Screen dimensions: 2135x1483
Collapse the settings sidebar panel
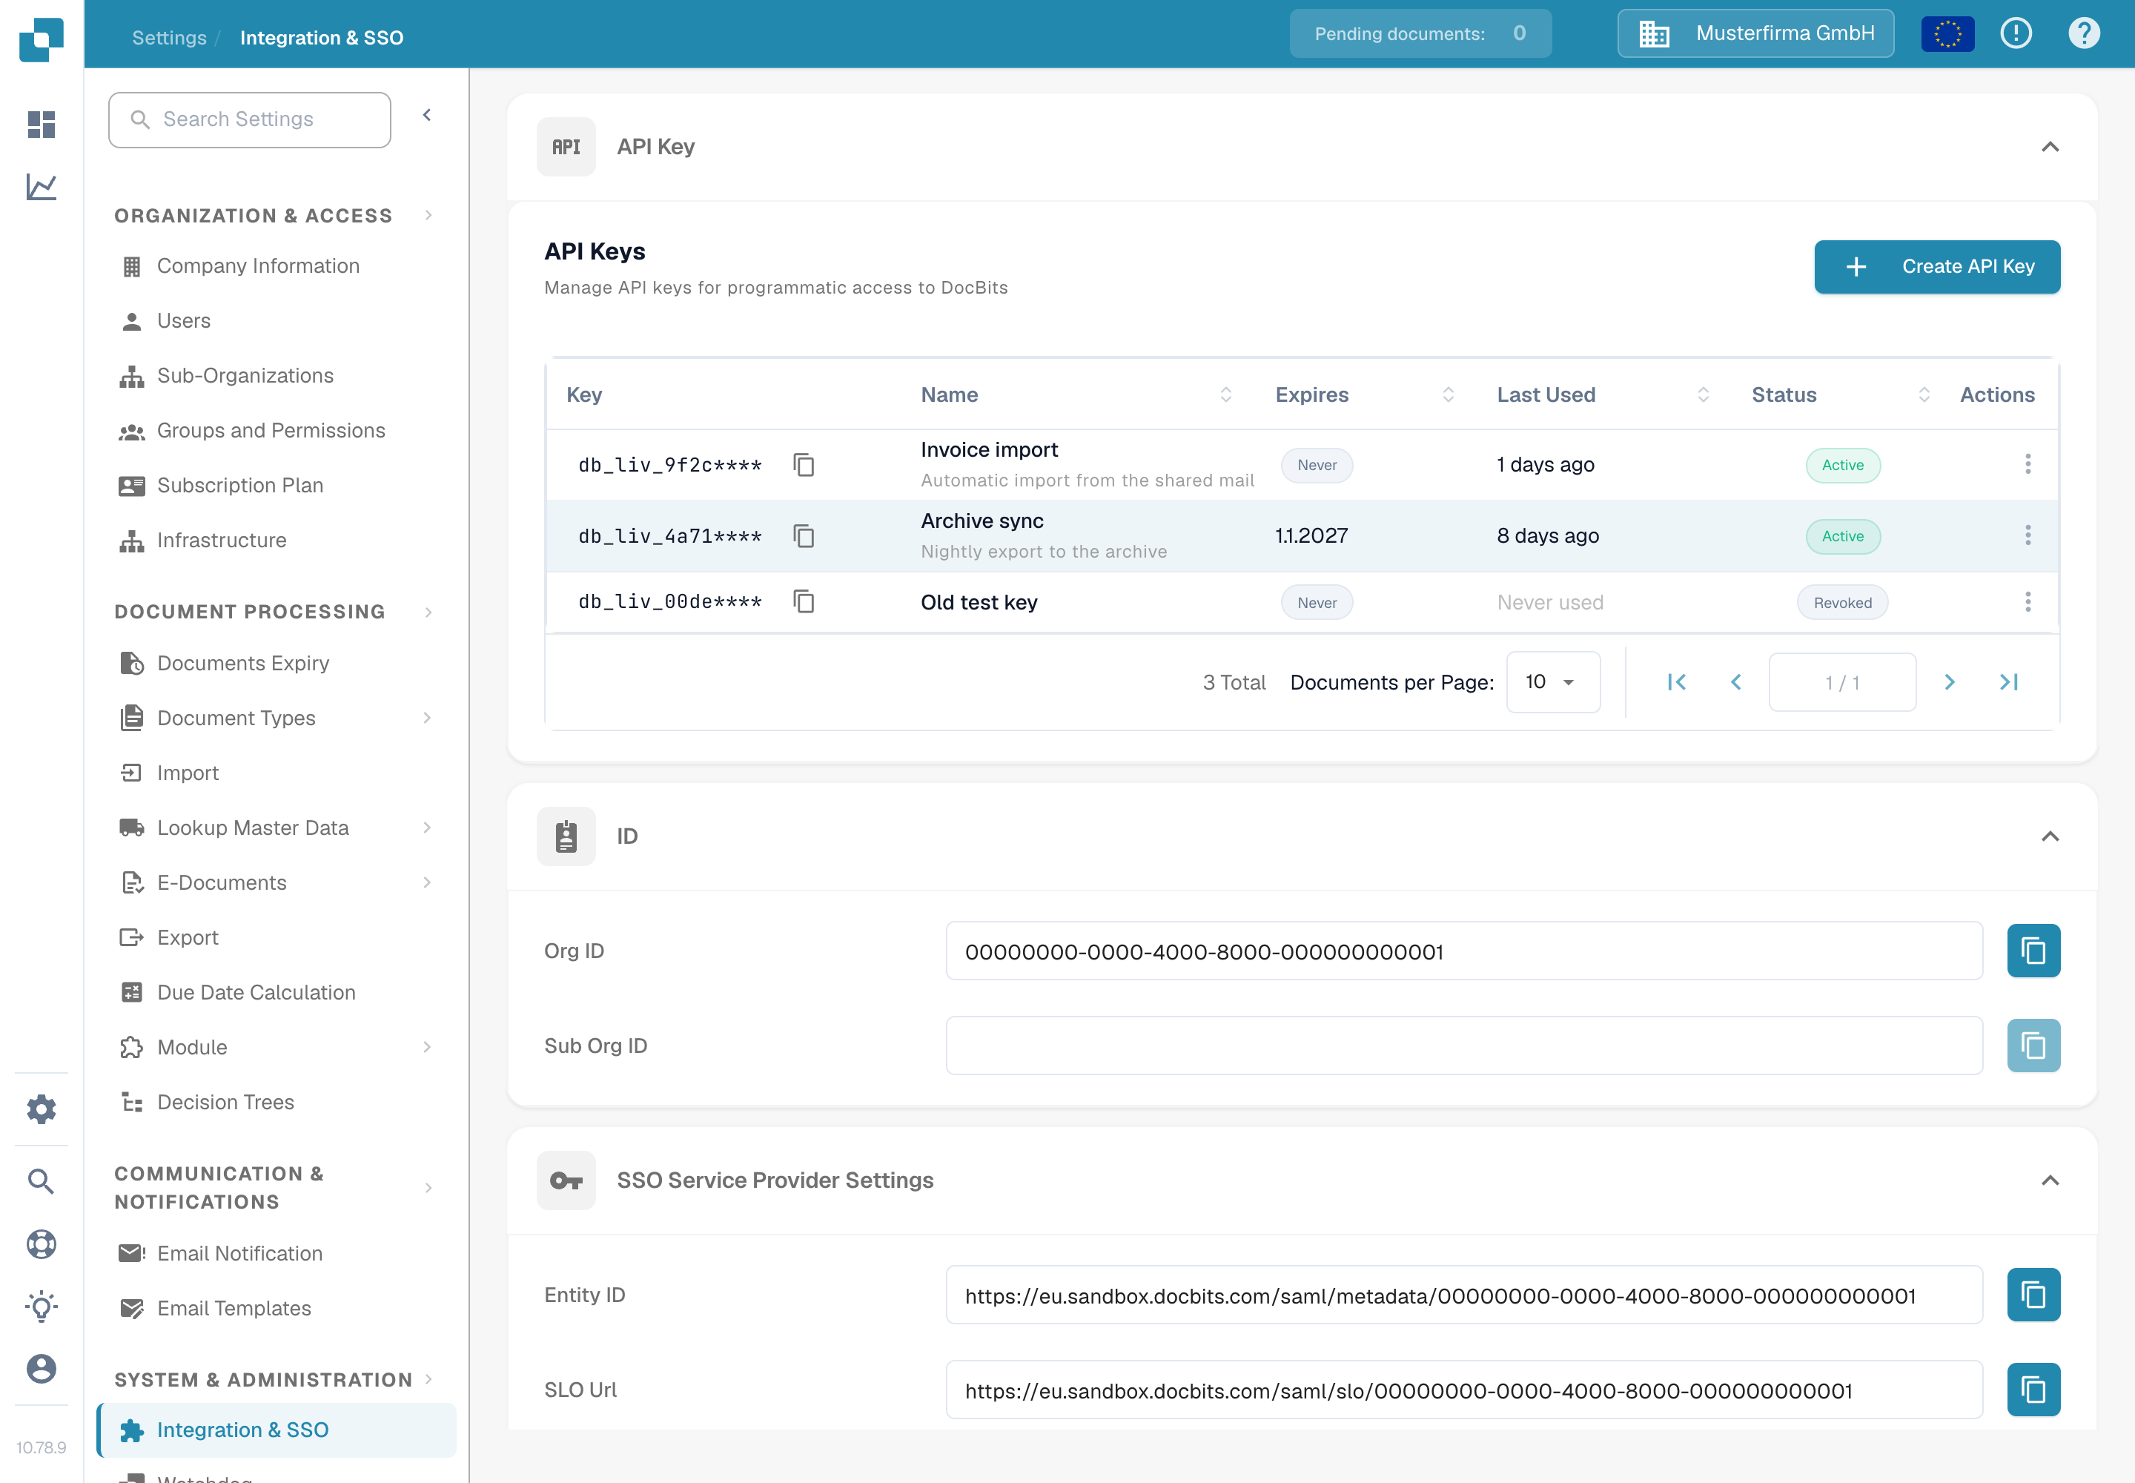point(428,115)
